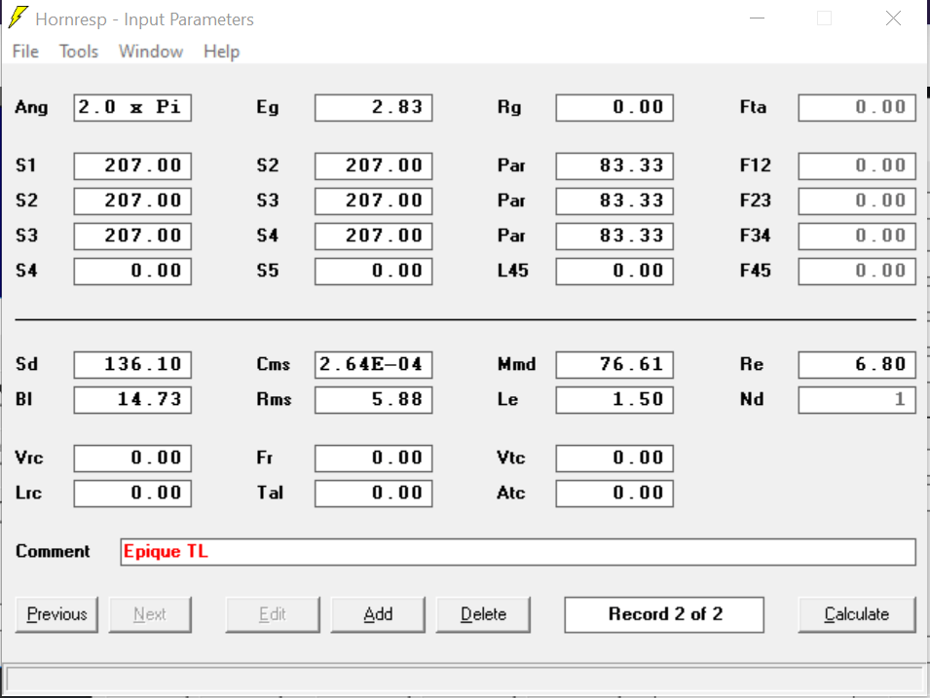The height and width of the screenshot is (698, 930).
Task: Select the Sd field showing 136.10
Action: tap(132, 365)
